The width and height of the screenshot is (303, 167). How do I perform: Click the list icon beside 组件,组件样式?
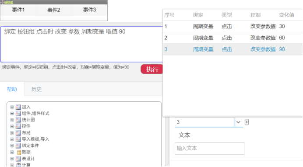tap(18, 113)
